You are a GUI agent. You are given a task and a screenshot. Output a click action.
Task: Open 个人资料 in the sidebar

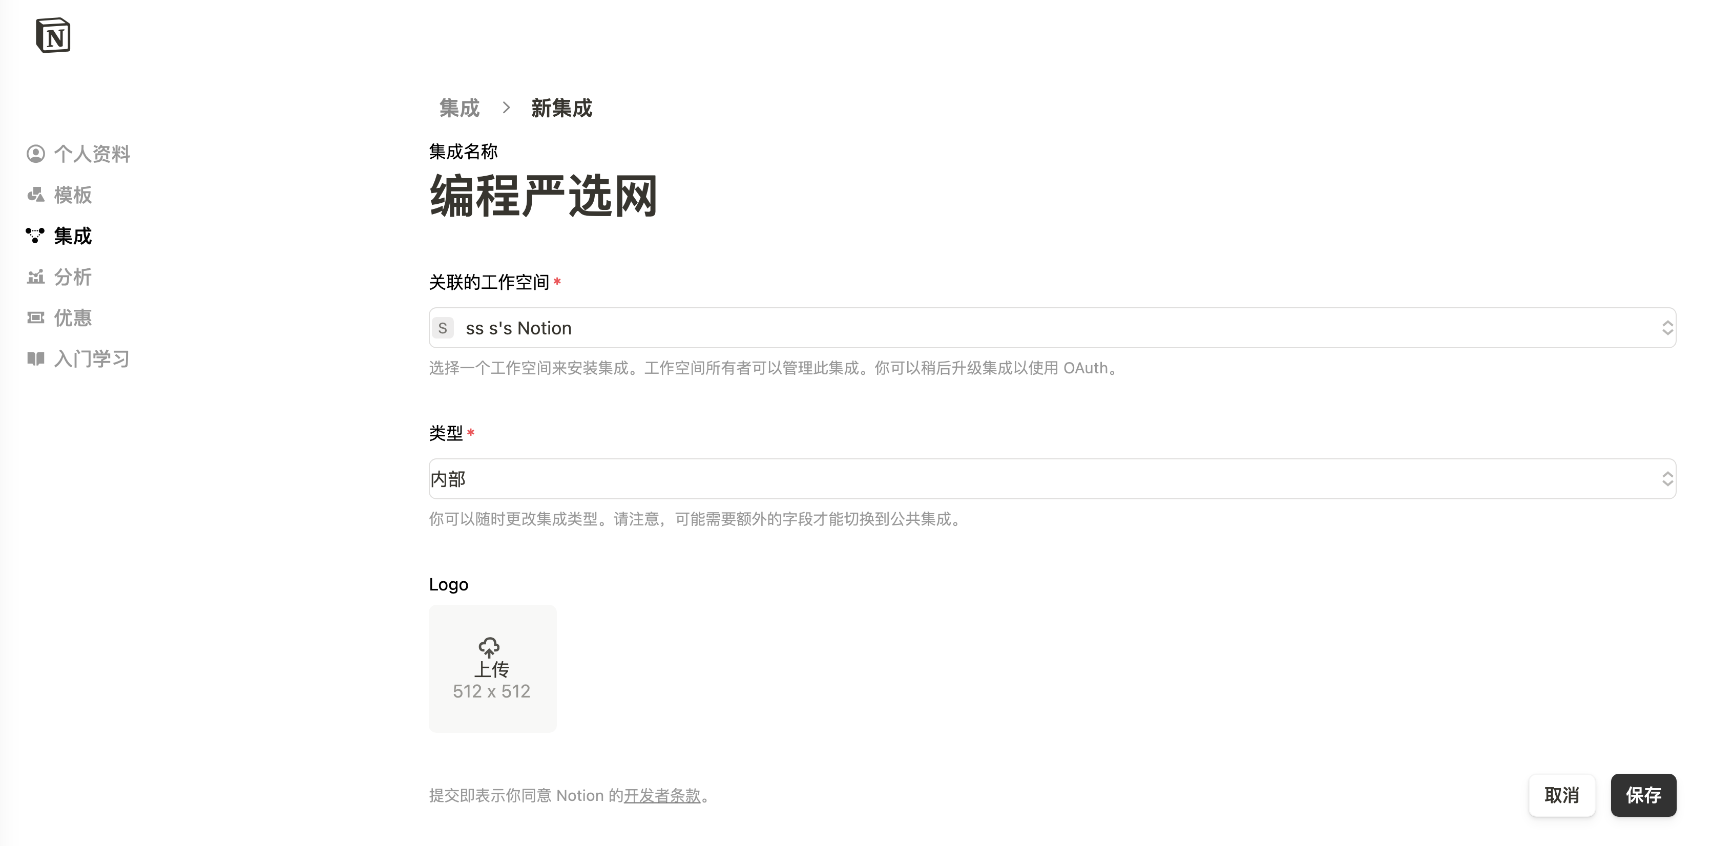[92, 154]
